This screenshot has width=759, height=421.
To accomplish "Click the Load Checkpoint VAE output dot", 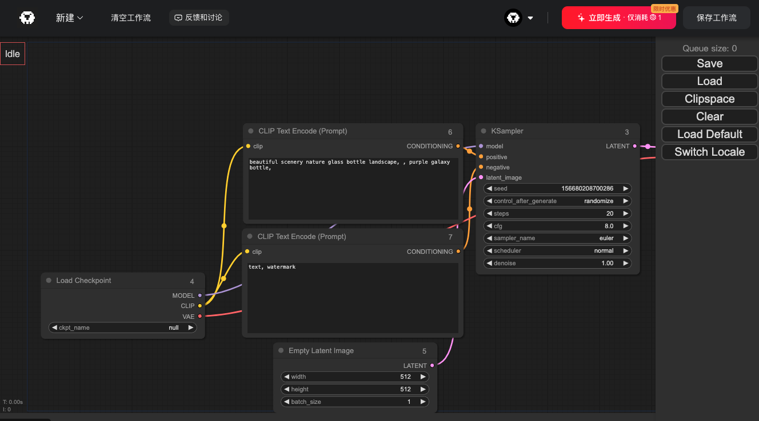I will 199,316.
